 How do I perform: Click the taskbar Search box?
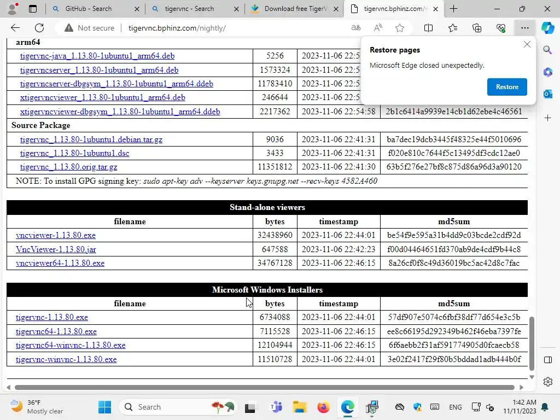click(x=179, y=407)
